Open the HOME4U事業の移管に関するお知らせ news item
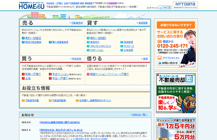This screenshot has height=140, width=217. [x=60, y=122]
